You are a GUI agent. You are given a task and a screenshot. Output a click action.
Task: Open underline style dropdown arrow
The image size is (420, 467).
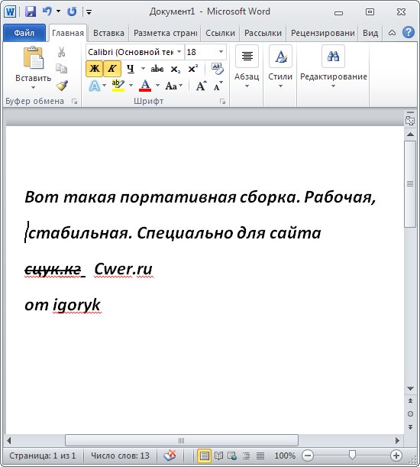(143, 69)
